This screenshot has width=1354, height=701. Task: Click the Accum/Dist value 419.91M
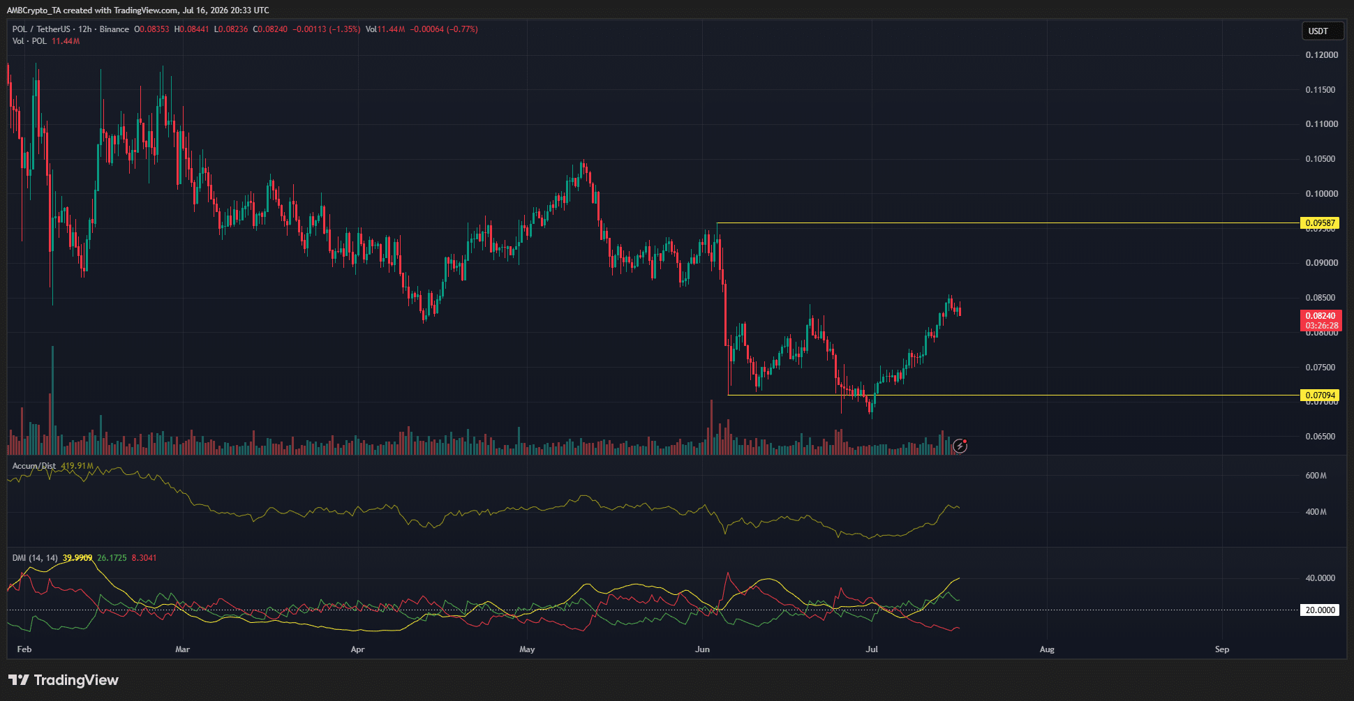click(77, 466)
